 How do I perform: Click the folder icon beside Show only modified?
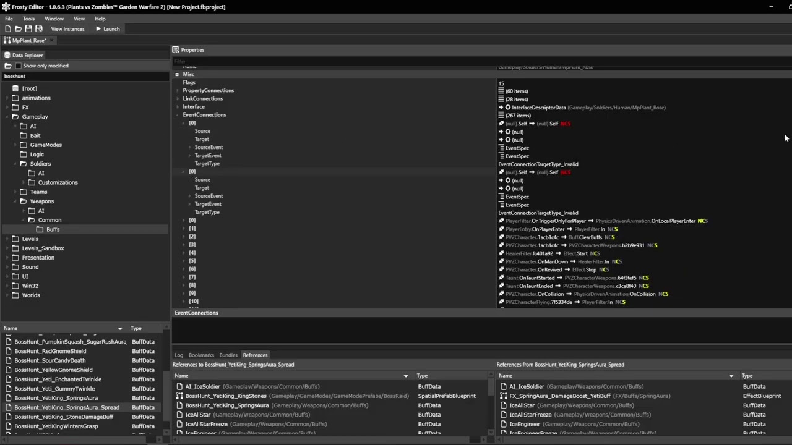pyautogui.click(x=8, y=66)
